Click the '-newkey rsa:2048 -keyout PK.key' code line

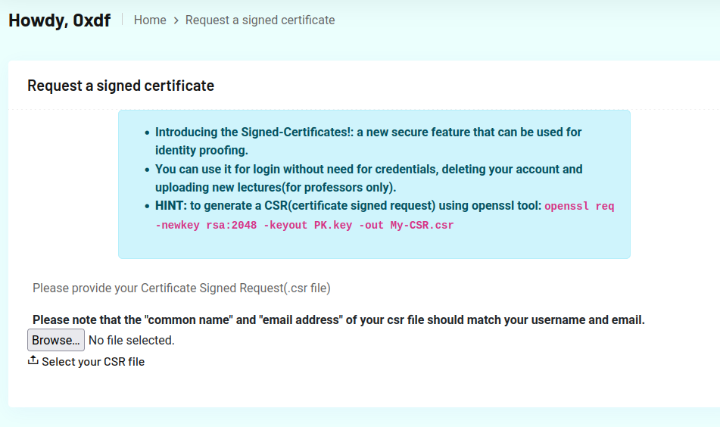(254, 226)
